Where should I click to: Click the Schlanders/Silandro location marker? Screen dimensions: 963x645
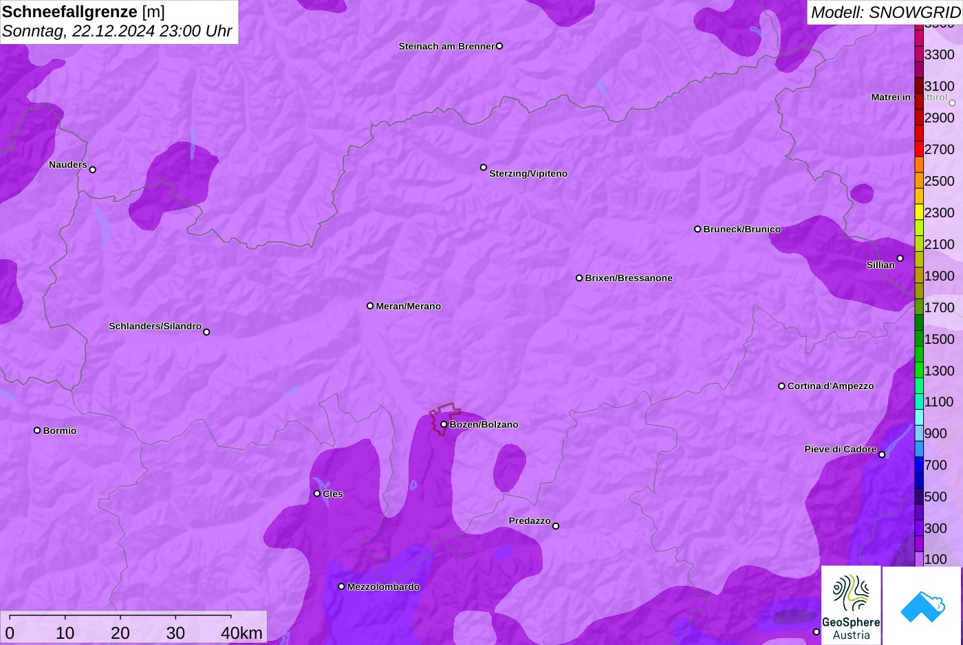click(206, 332)
